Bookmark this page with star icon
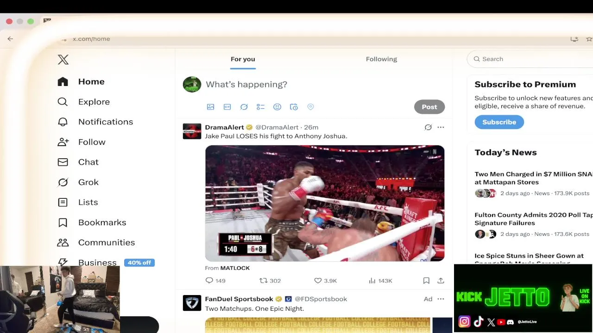This screenshot has width=593, height=333. pos(589,39)
